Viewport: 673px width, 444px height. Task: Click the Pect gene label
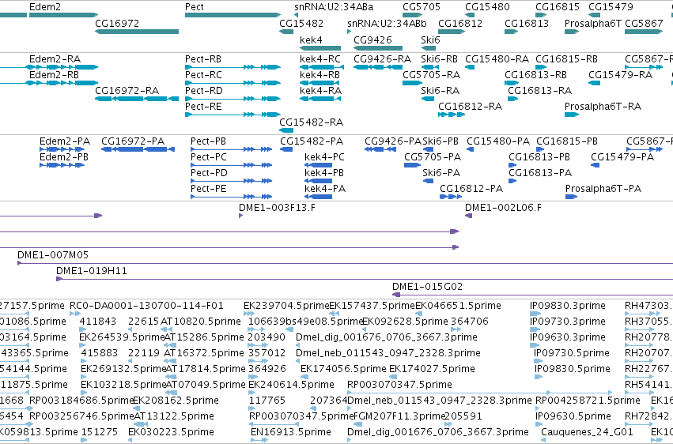(x=194, y=7)
